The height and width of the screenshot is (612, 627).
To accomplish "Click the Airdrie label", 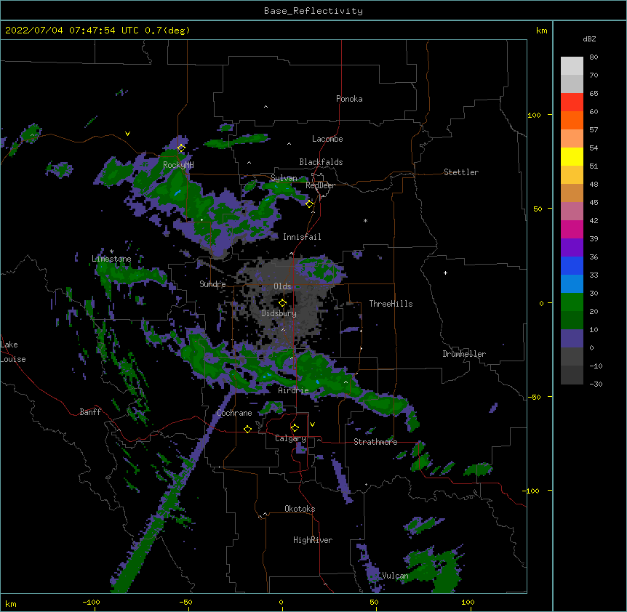I will coord(293,390).
